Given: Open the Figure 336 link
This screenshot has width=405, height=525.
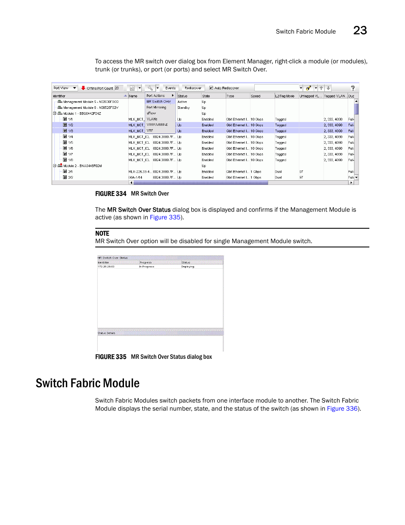Looking at the screenshot, I should [x=342, y=409].
